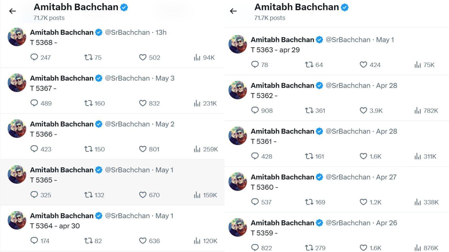Like tweet T 5359 with the heart icon

click(363, 248)
